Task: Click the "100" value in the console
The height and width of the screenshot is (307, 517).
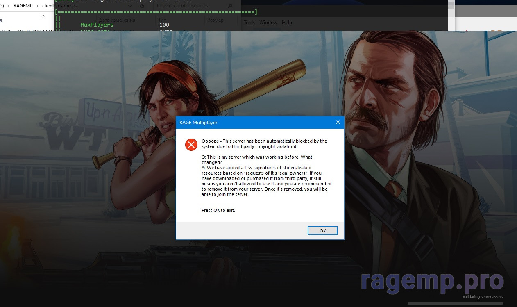Action: click(164, 25)
